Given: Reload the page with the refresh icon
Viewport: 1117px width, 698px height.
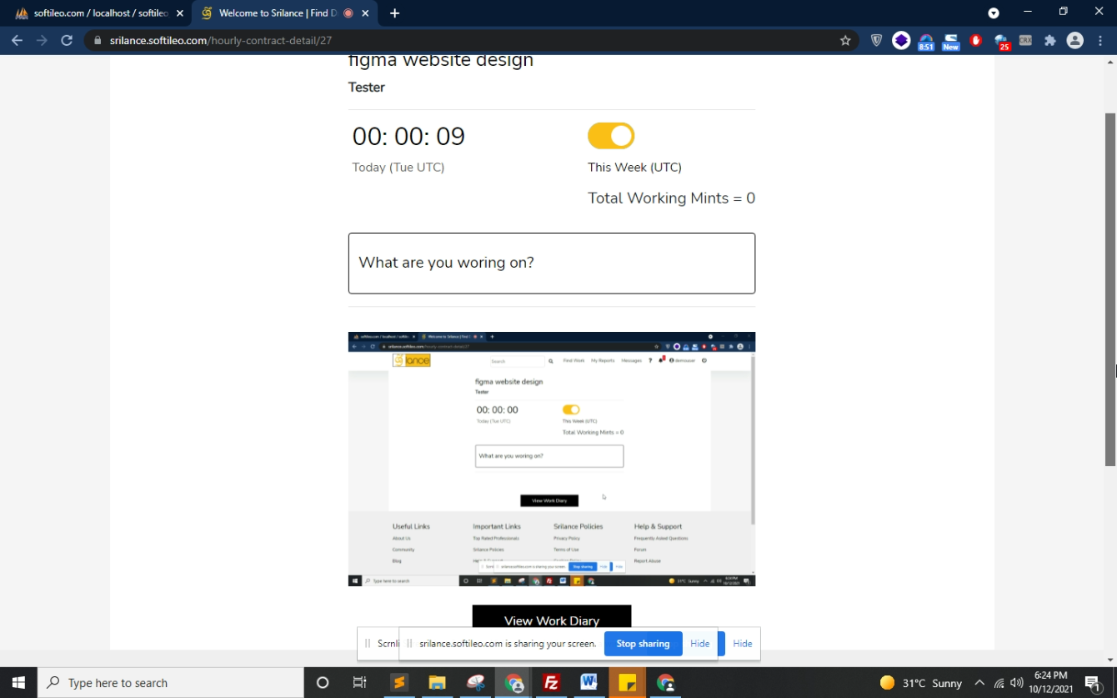Looking at the screenshot, I should (67, 40).
